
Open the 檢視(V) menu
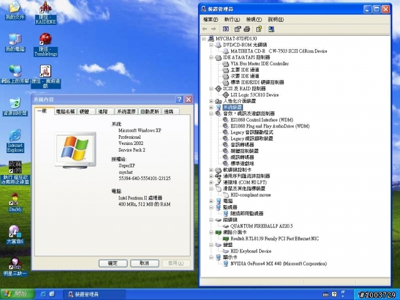coord(254,19)
